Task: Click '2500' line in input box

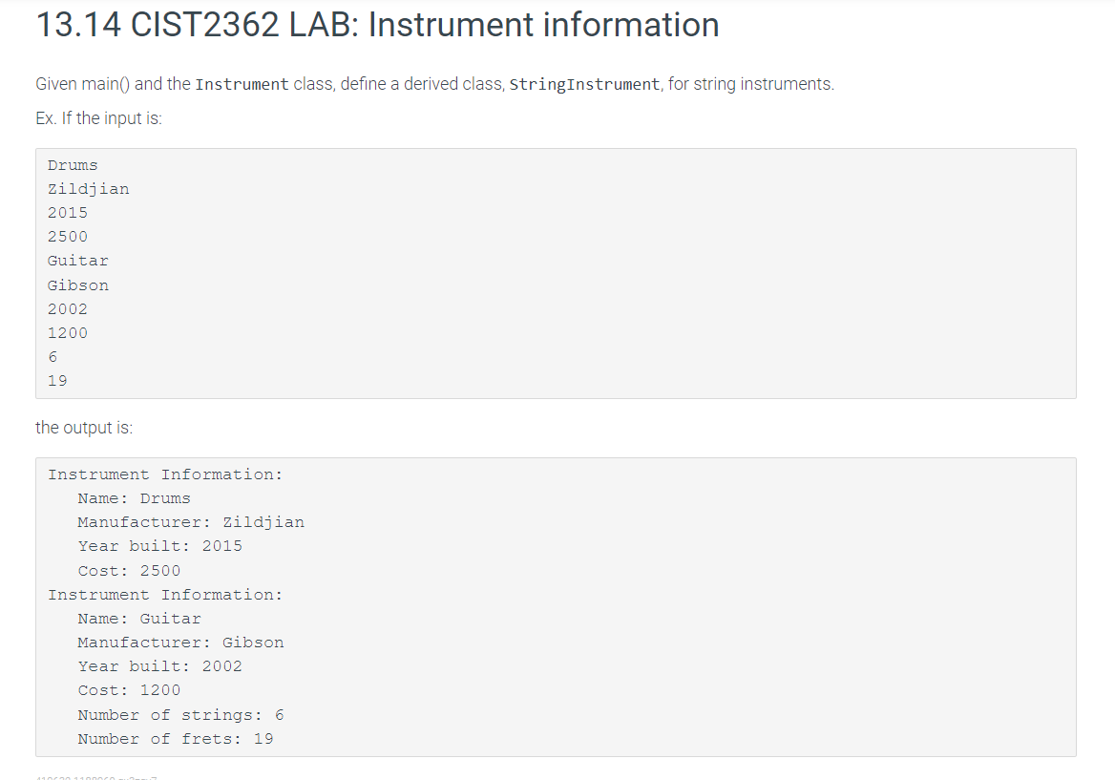Action: coord(68,237)
